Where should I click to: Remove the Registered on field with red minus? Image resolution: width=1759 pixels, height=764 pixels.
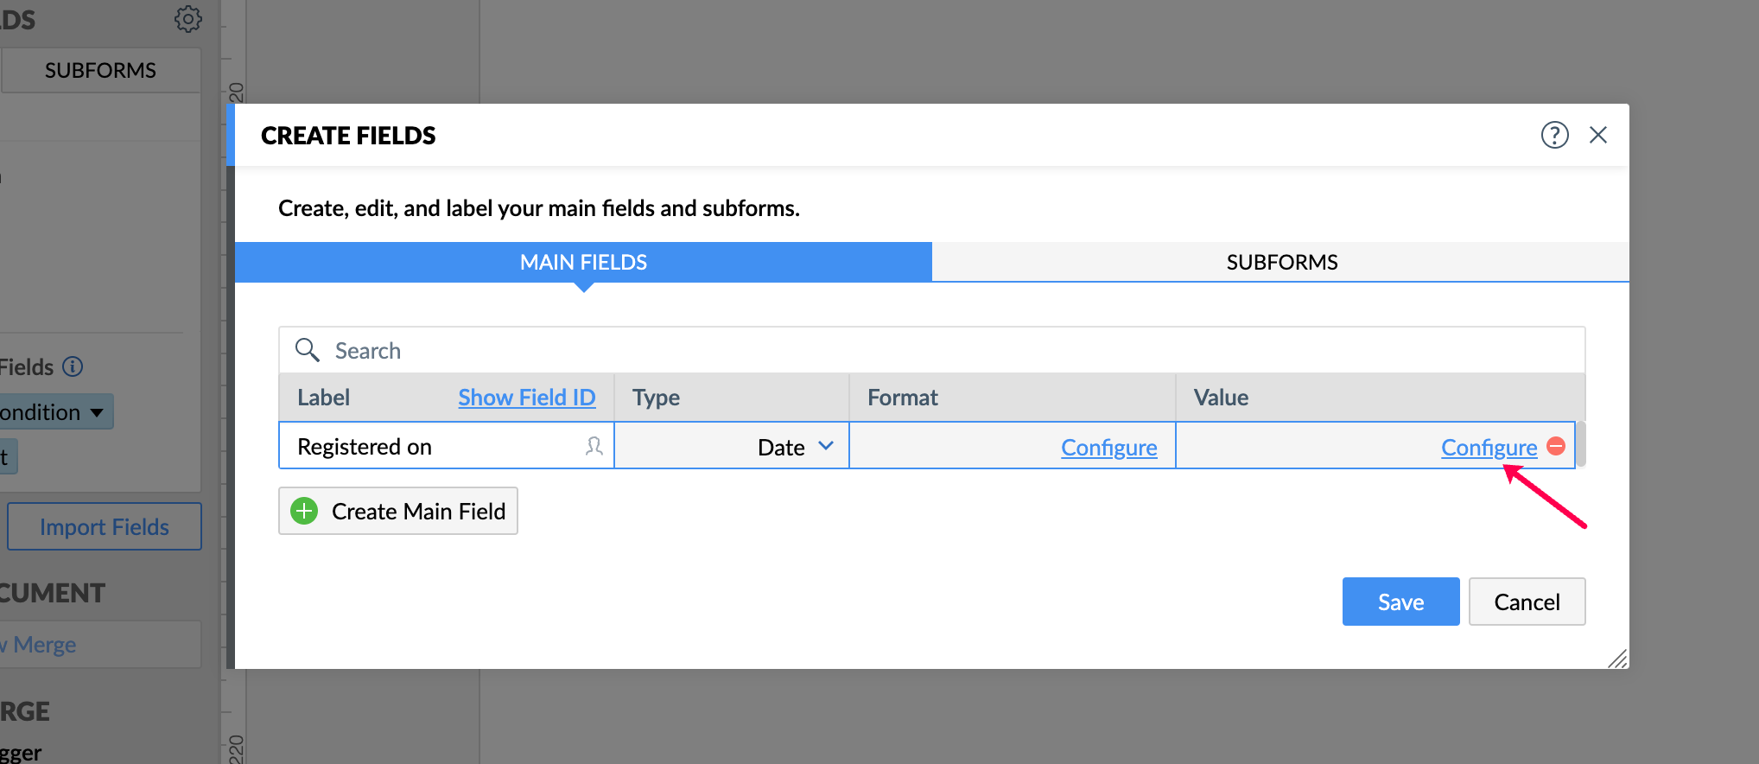point(1556,446)
